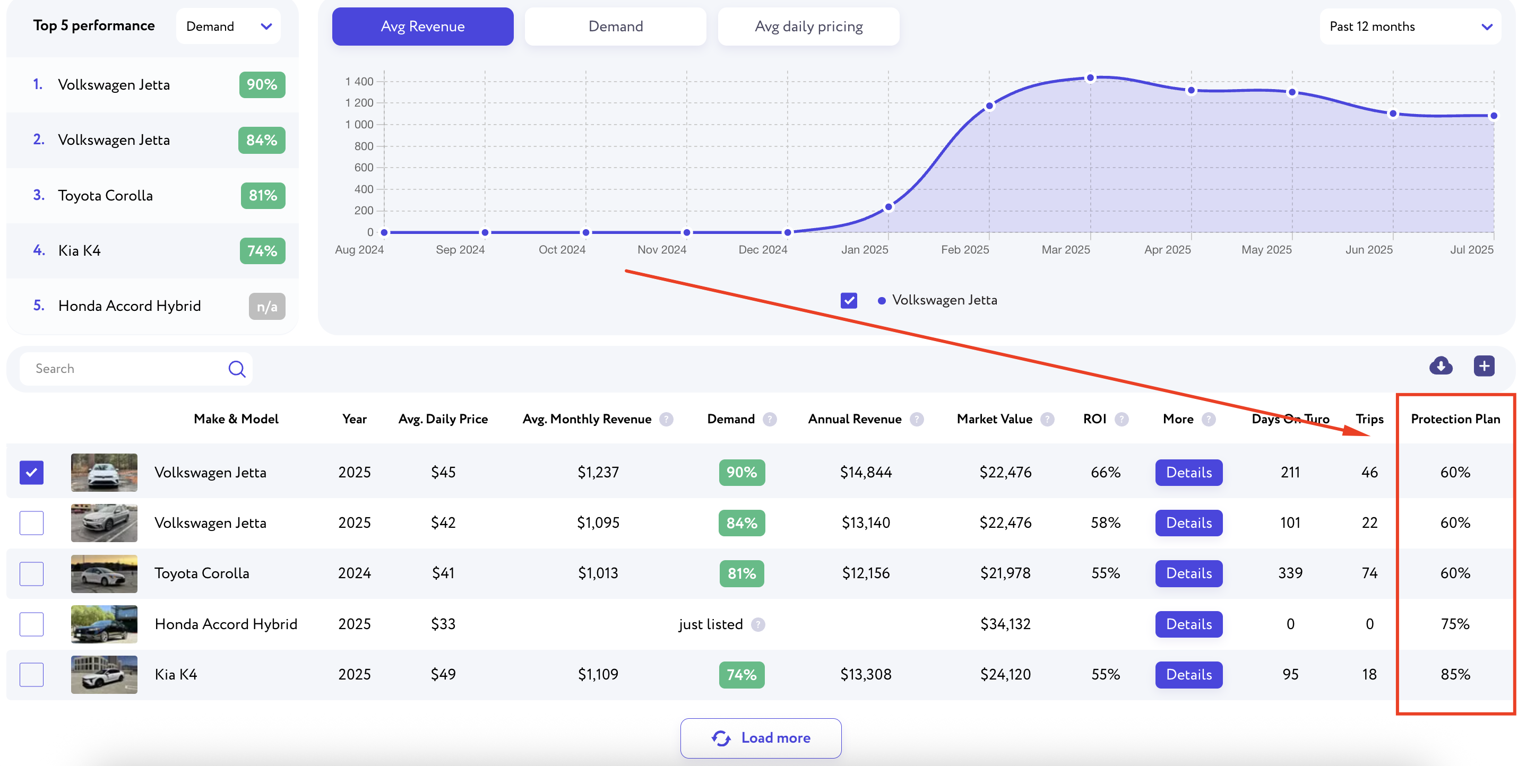Click the 74% demand badge in Kia row
Screen dimensions: 1518x766
tap(742, 675)
